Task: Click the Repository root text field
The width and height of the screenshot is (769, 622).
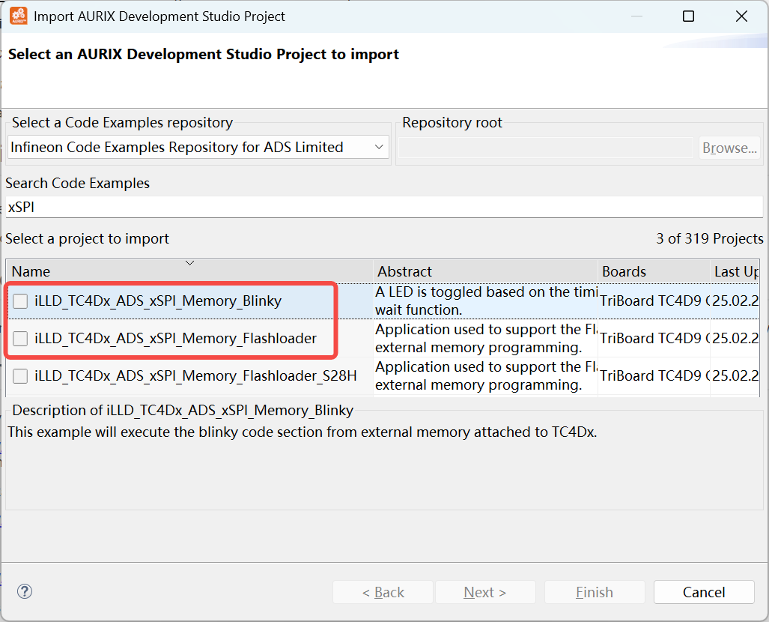Action: [545, 148]
